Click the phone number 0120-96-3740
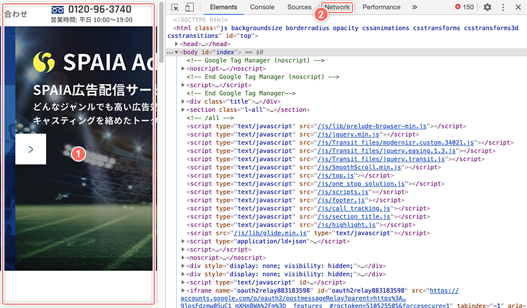Screen dimensions: 527x308 [x=99, y=9]
